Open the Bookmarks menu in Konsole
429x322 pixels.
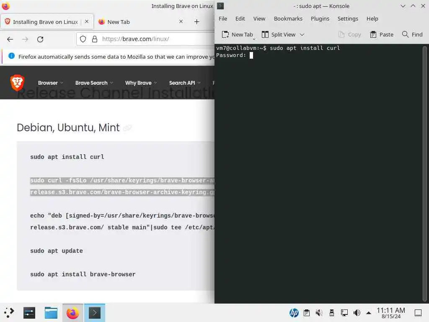coord(288,18)
